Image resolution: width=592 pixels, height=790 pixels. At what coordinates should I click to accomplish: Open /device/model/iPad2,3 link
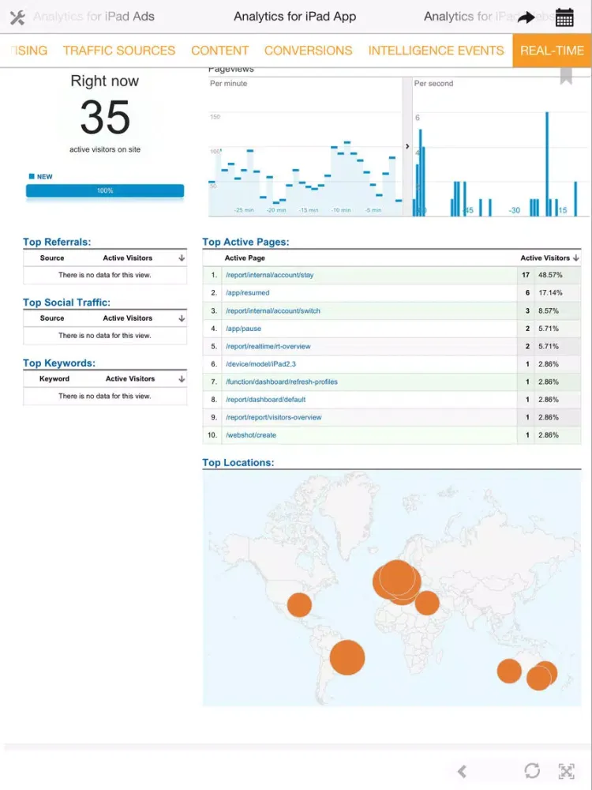260,364
